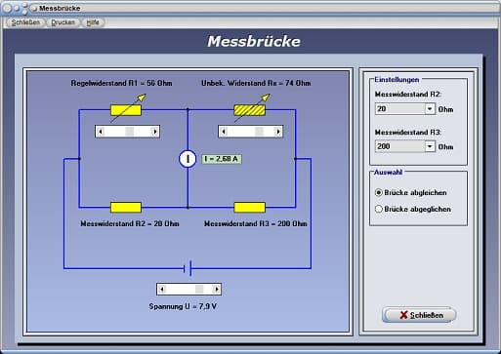Viewport: 501px width, 354px height.
Task: Click the Spannung U = 7,9 V label
Action: pos(183,306)
